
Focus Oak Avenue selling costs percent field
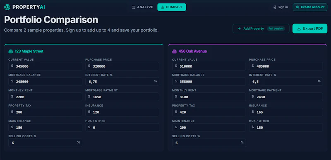pos(209,143)
